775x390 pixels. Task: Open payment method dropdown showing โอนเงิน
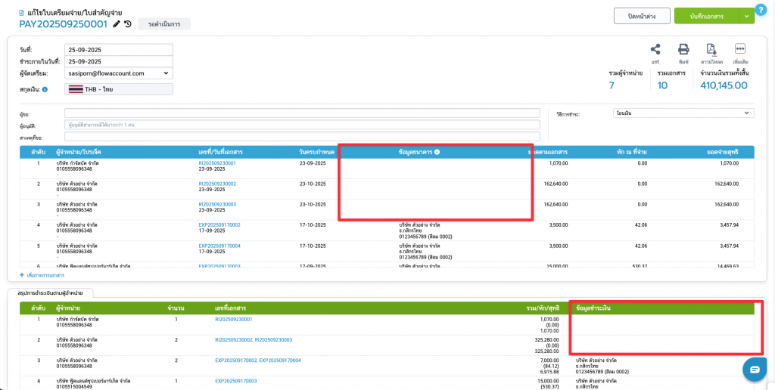pyautogui.click(x=683, y=113)
